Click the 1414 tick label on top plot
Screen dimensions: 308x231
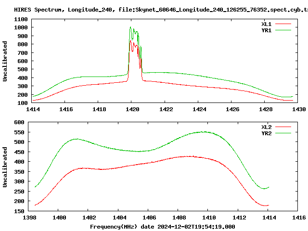[x=33, y=109]
